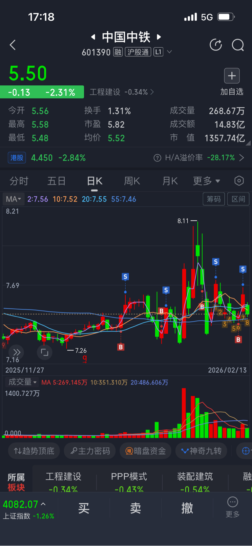Open the MA indicator dropdown
This screenshot has height=546, width=252.
pos(13,199)
